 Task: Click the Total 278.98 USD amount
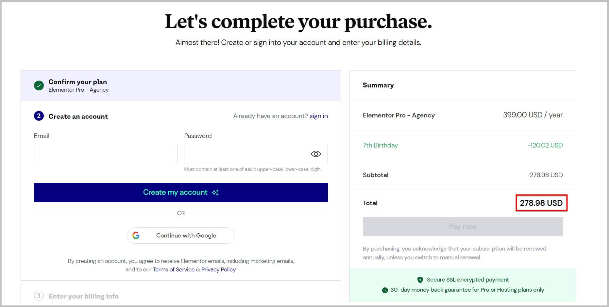[x=541, y=203]
